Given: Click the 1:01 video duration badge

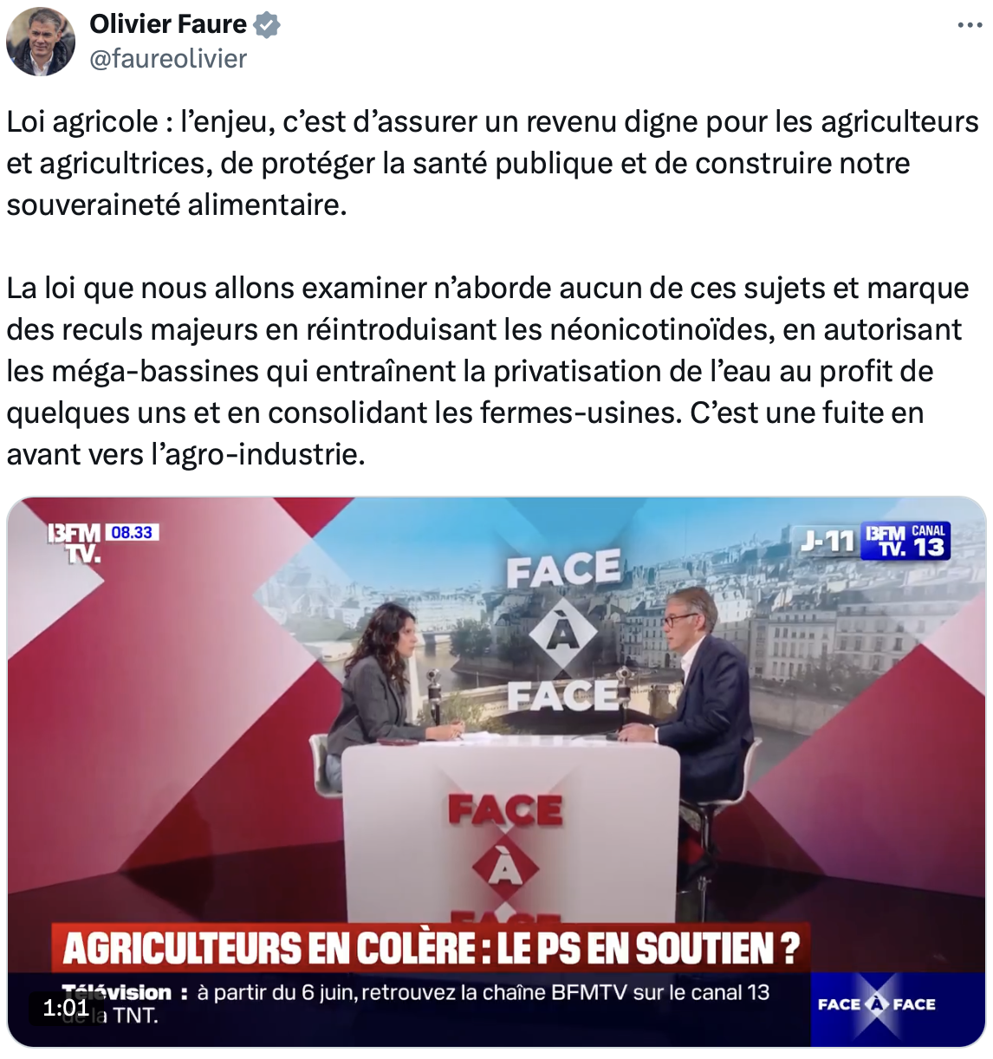Looking at the screenshot, I should [66, 1007].
